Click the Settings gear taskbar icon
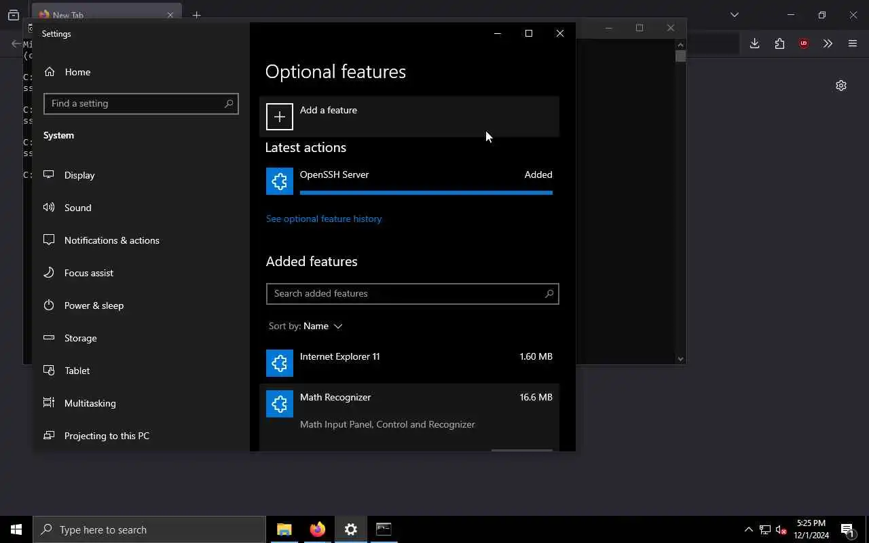 350,529
